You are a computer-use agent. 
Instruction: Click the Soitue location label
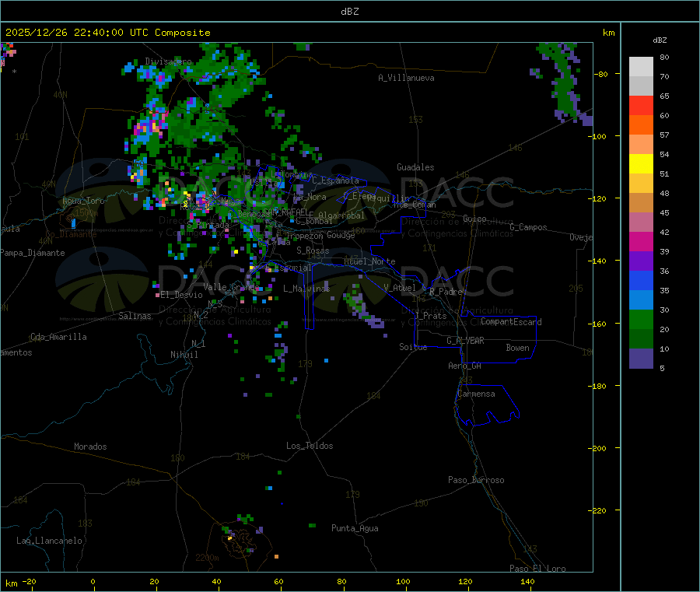tap(414, 347)
